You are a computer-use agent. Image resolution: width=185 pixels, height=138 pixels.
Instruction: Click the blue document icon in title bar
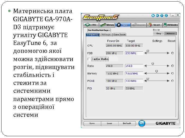153,16
